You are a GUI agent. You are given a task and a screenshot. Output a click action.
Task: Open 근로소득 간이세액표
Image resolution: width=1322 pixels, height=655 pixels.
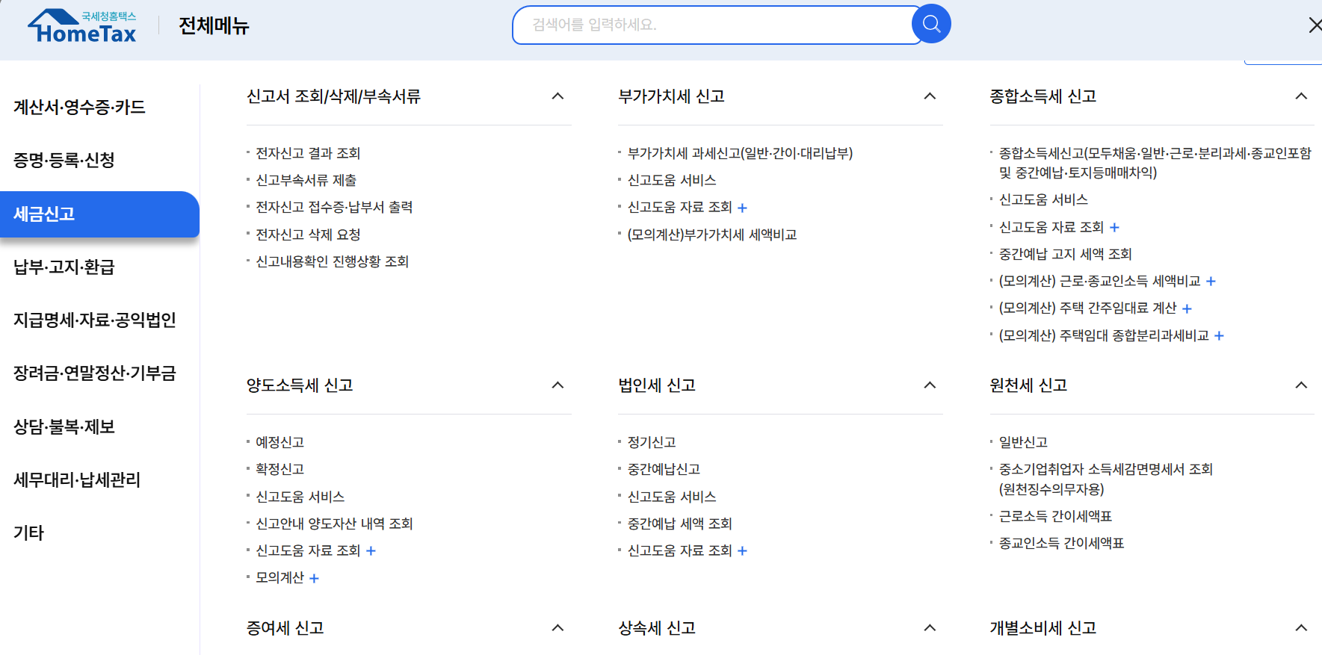pos(1056,516)
